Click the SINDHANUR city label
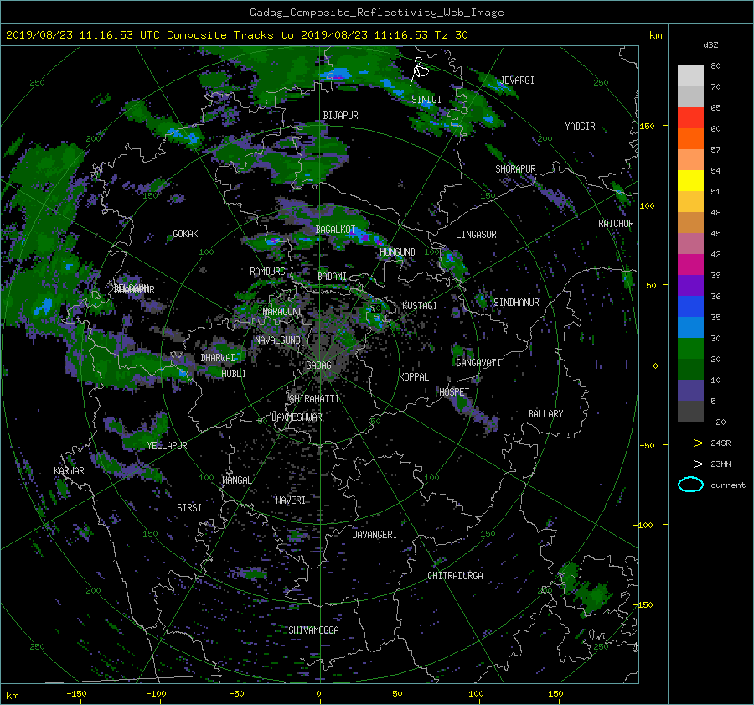This screenshot has height=705, width=754. [516, 303]
